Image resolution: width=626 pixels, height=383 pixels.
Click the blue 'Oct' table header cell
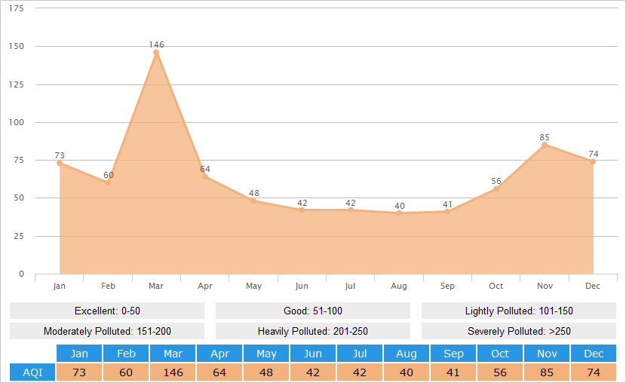tap(500, 354)
